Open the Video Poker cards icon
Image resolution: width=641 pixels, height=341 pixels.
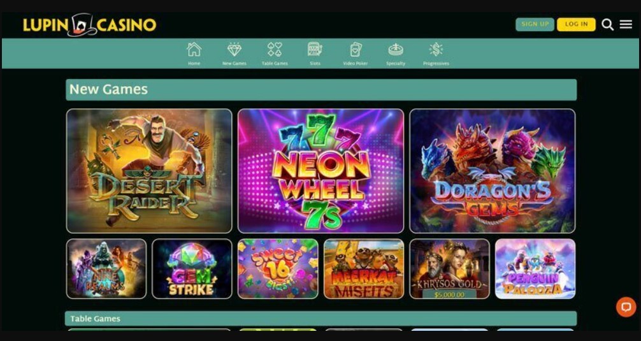click(356, 50)
